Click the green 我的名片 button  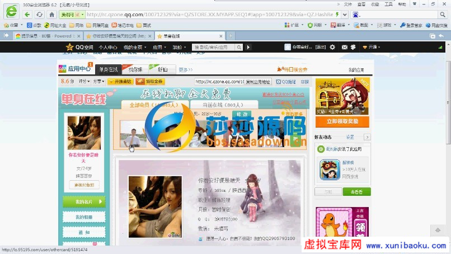[84, 202]
